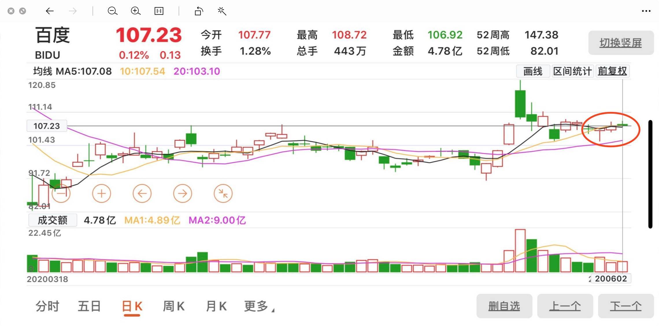Click the magic wand enhance icon
659x326 pixels.
click(222, 11)
